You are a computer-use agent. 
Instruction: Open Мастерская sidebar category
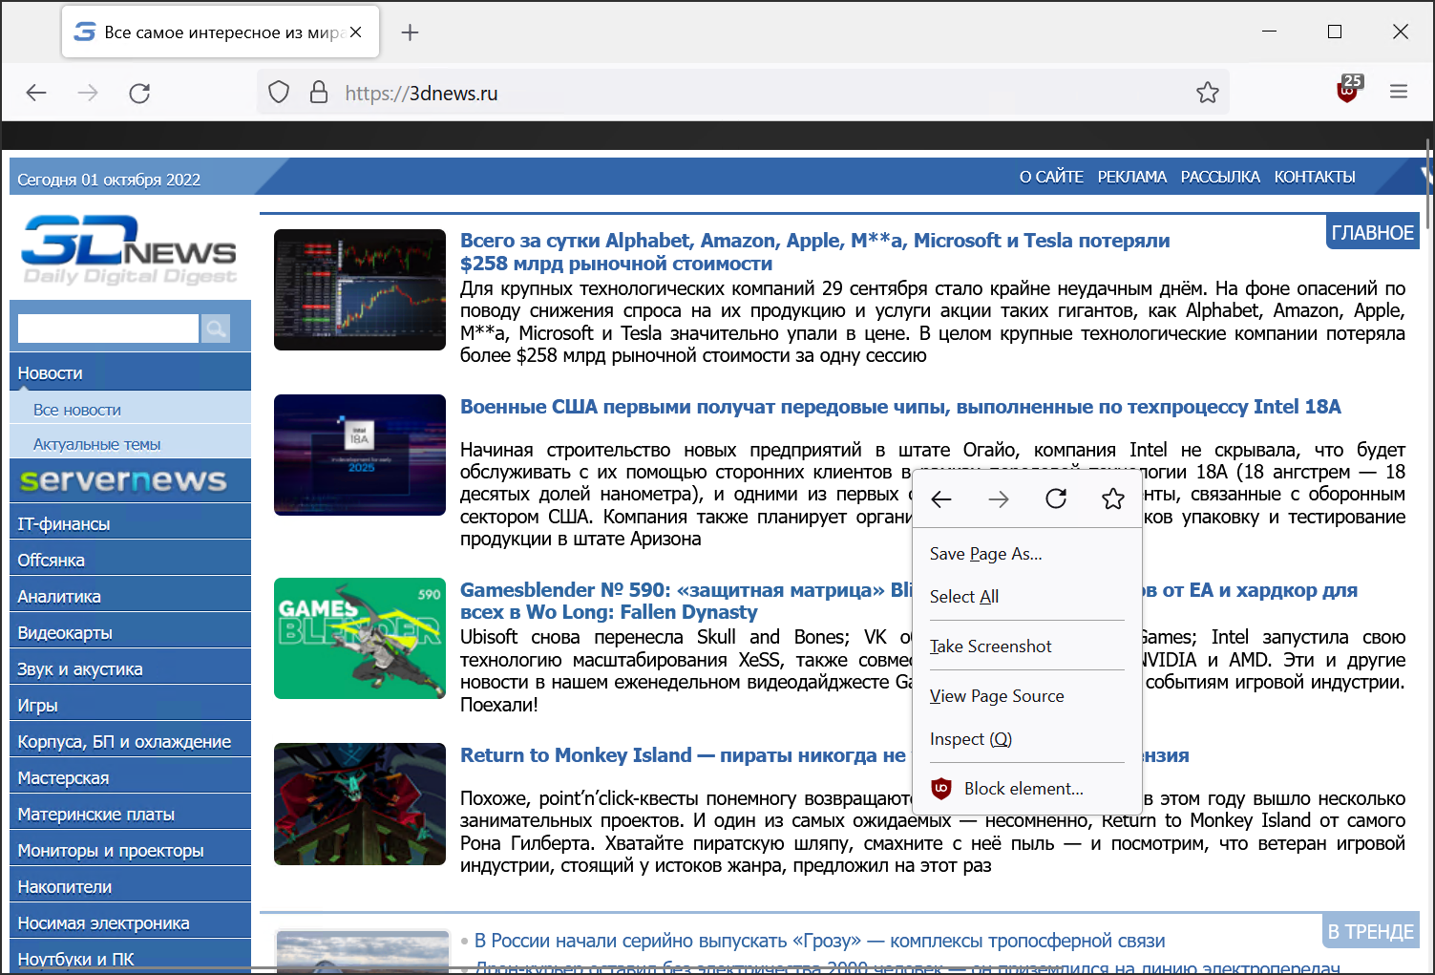130,777
